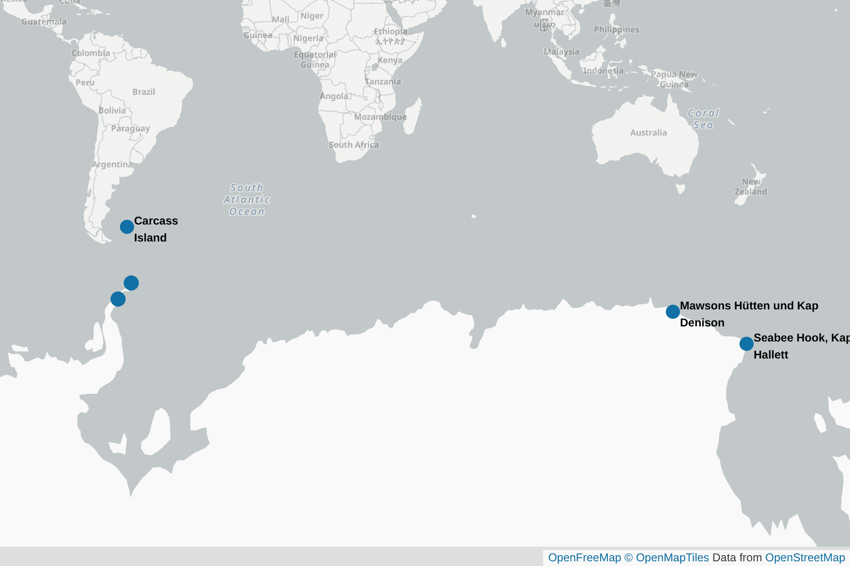Screen dimensions: 850x566
Task: Click the Carcass Island label text
Action: tap(156, 229)
